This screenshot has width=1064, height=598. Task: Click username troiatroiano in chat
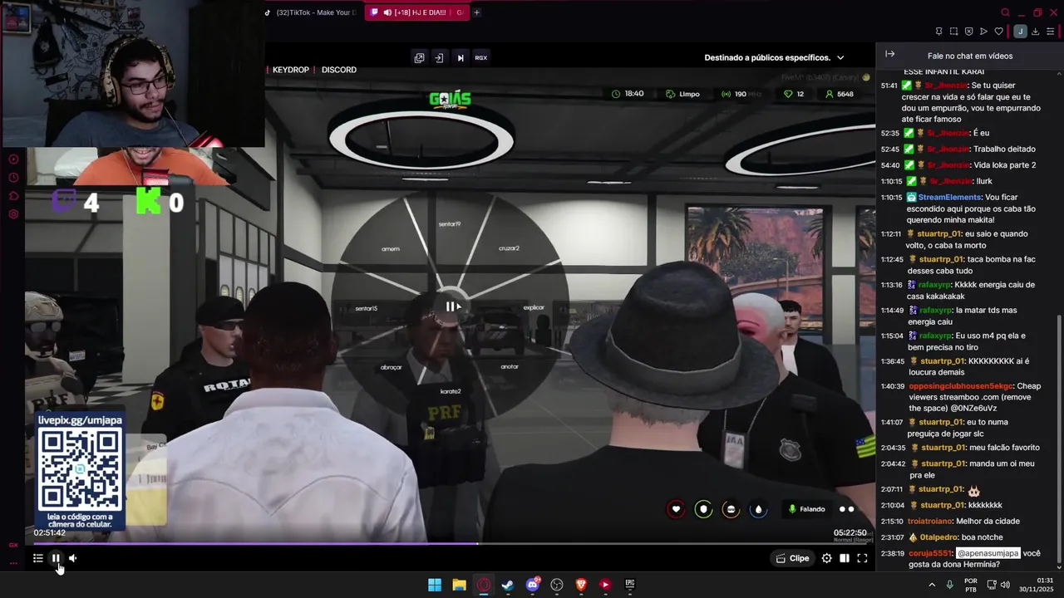click(929, 522)
